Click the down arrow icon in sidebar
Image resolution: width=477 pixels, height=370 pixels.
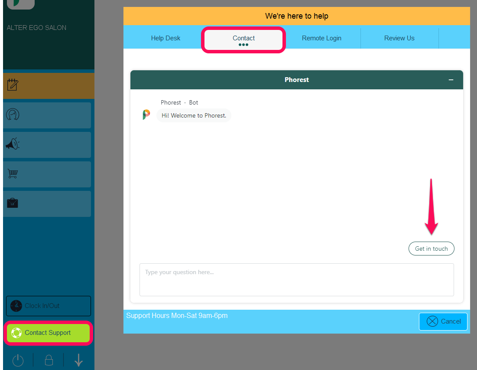(x=78, y=360)
